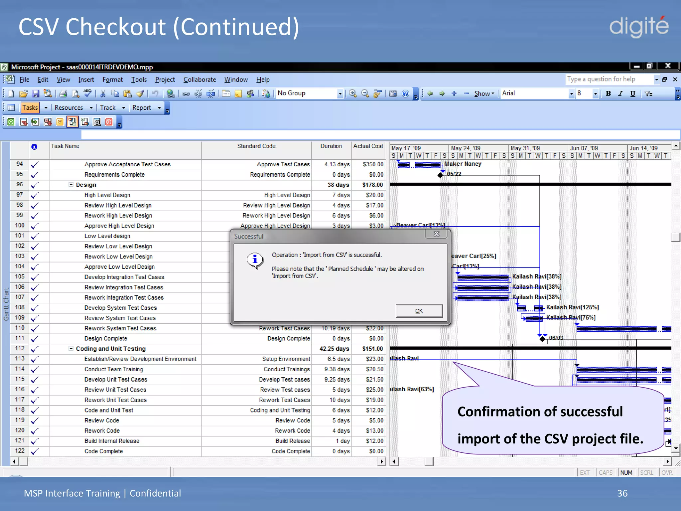Open Print Preview from the toolbar
Screen dimensions: 681x511
[x=76, y=93]
